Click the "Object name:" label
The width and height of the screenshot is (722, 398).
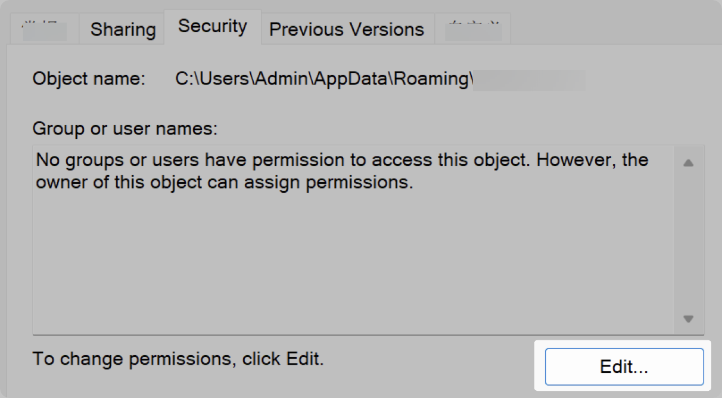click(x=89, y=79)
